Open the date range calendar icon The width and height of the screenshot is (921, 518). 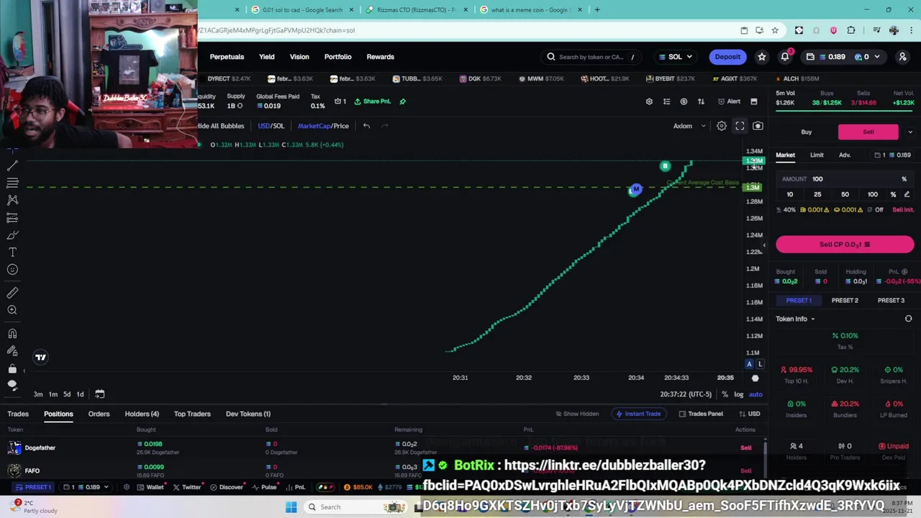[x=100, y=394]
